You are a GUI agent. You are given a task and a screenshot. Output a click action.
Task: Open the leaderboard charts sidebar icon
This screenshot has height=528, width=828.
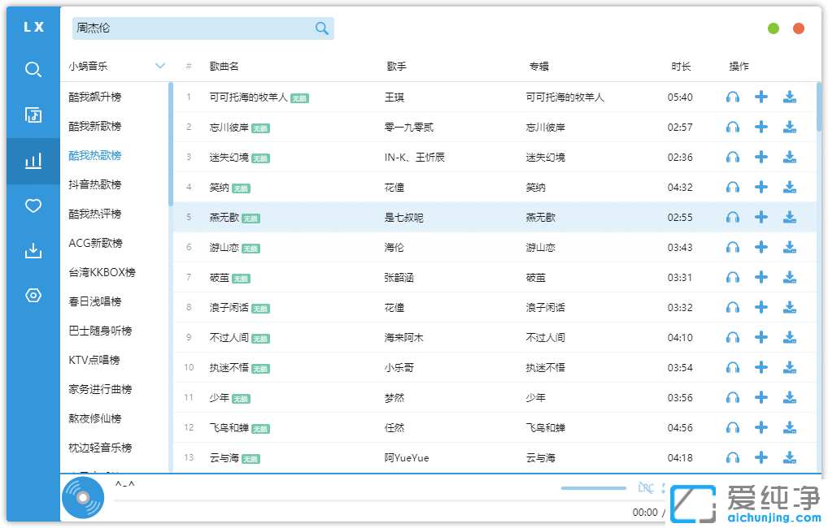(x=33, y=161)
